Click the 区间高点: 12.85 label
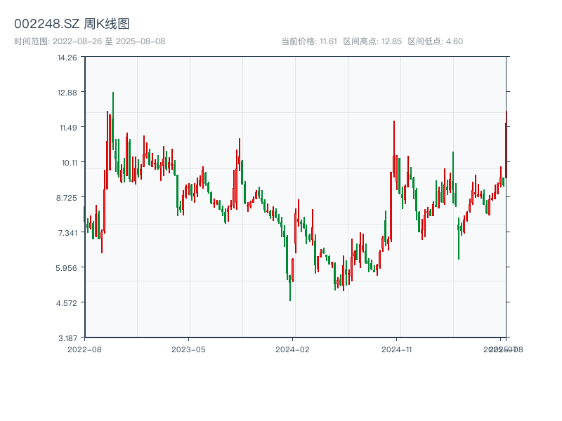 click(372, 41)
